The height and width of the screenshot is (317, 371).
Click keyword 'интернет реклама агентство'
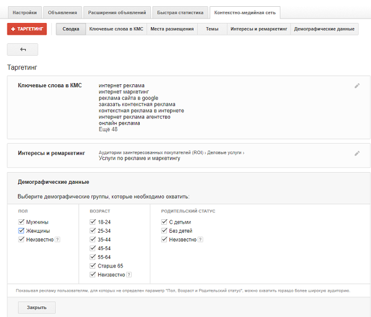[x=134, y=117]
